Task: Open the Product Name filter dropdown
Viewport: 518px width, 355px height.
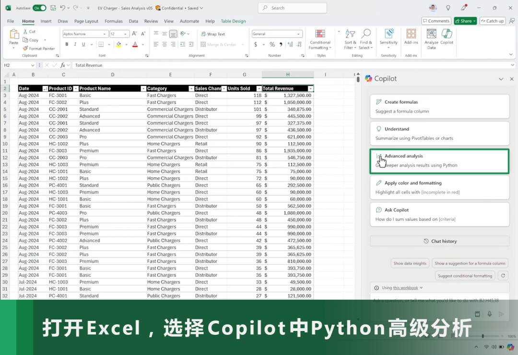Action: pos(143,89)
